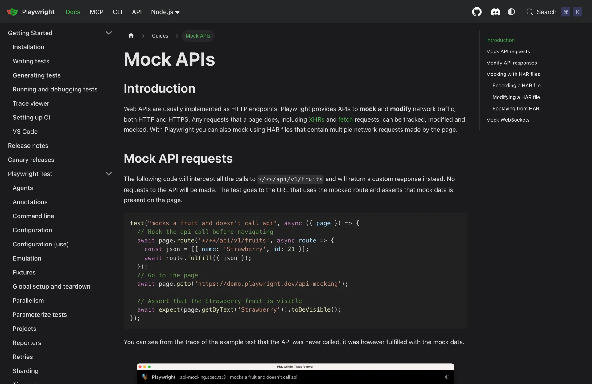592x384 pixels.
Task: Jump to Recording a HAR file
Action: click(516, 86)
